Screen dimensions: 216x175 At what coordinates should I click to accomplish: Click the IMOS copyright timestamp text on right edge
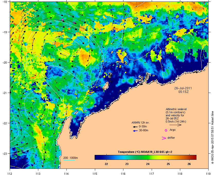[212, 138]
